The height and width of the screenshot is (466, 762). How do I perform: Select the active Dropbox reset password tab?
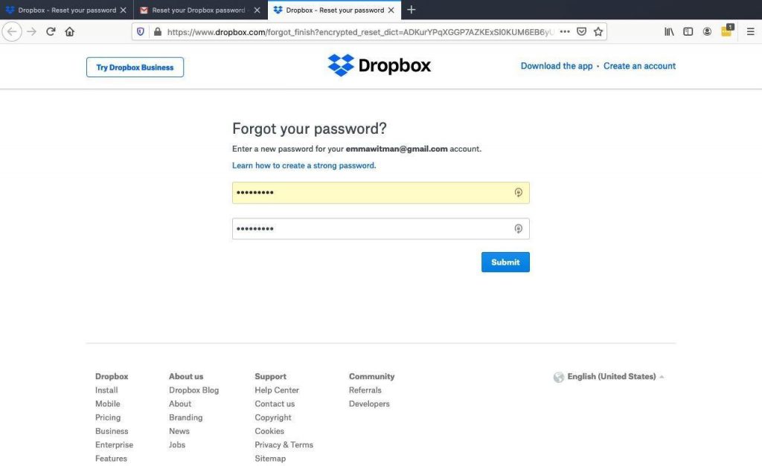click(334, 10)
